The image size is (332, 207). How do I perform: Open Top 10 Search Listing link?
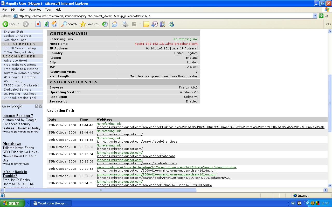point(20,48)
